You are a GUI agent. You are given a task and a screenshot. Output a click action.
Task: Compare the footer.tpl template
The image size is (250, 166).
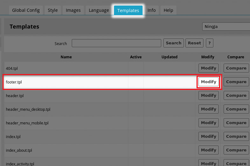[x=236, y=82]
